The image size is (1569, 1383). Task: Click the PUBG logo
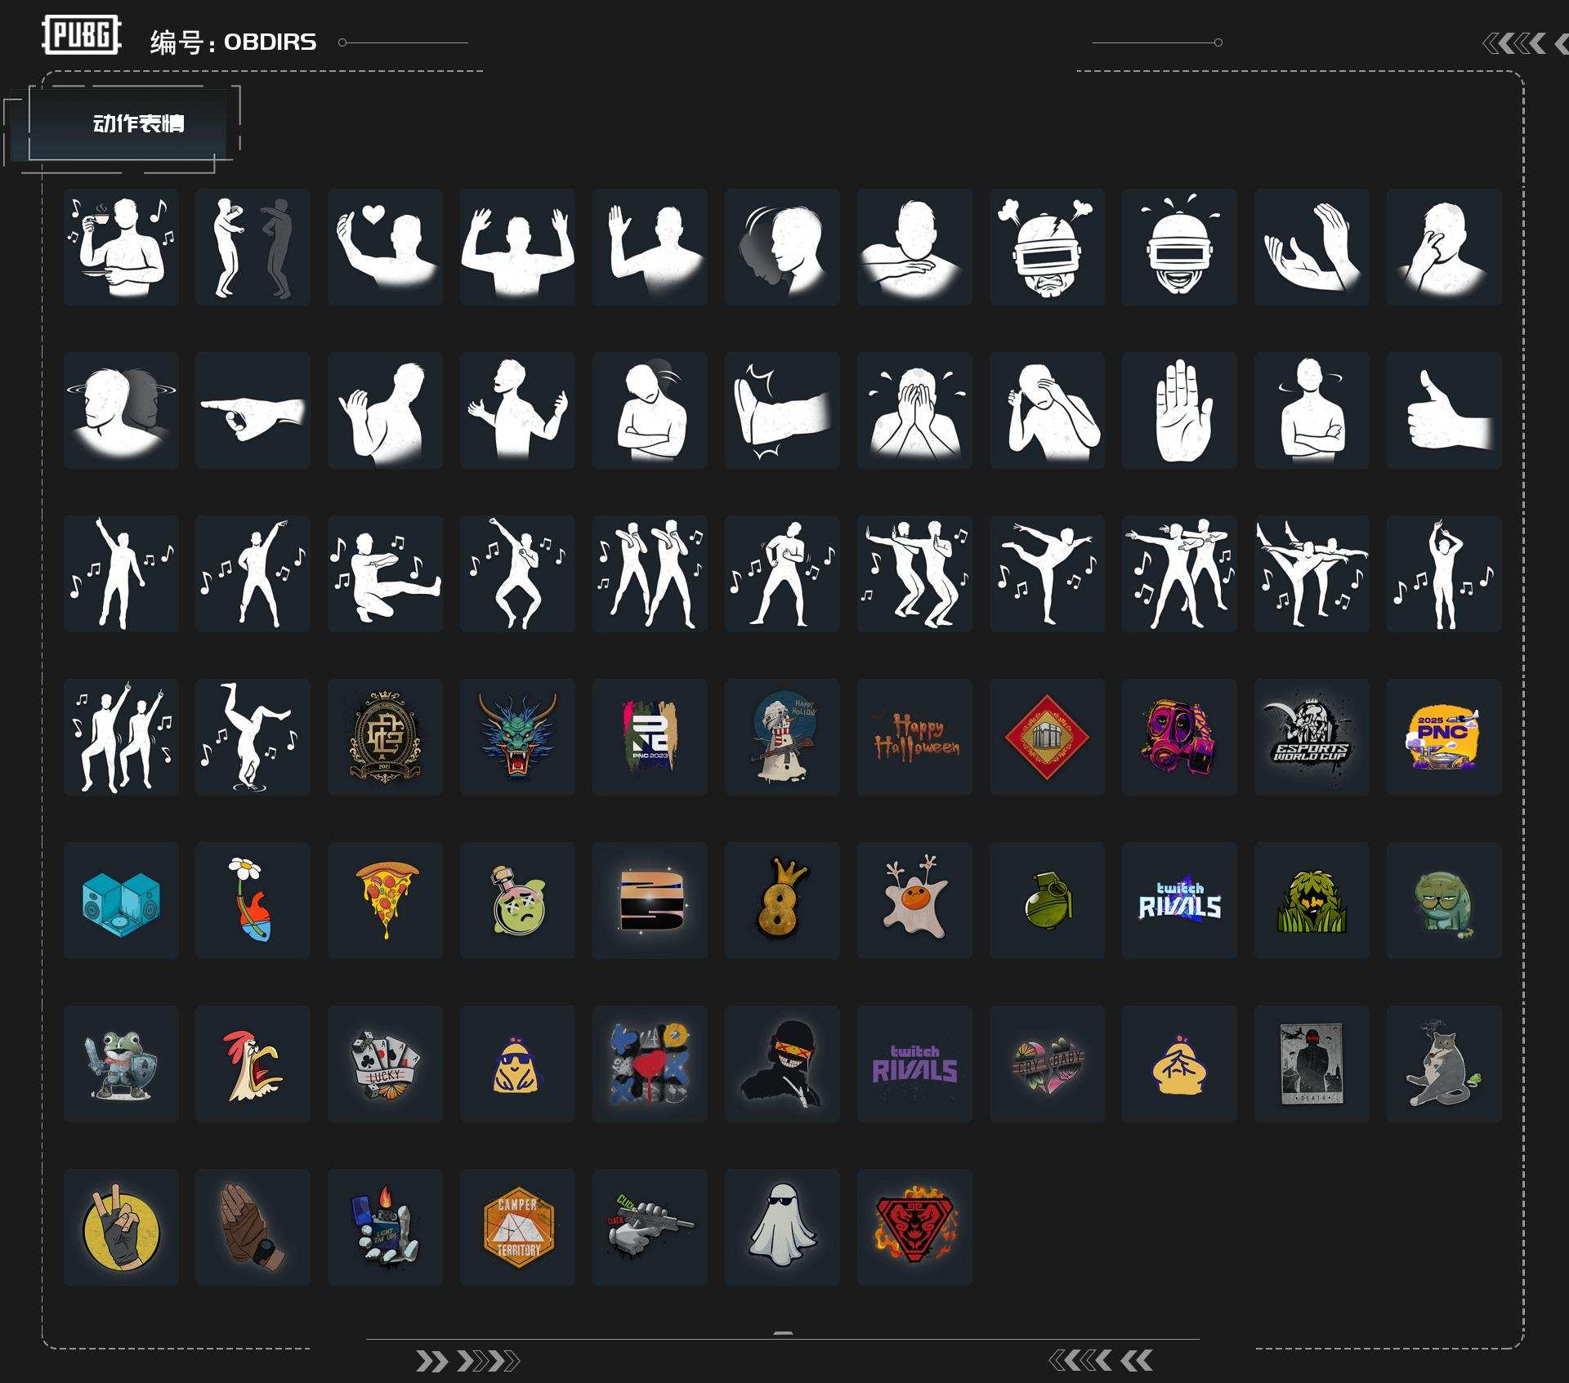click(81, 35)
